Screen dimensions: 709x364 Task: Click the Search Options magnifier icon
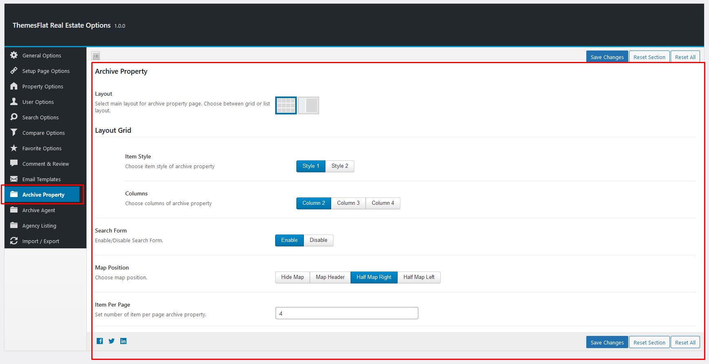click(14, 117)
